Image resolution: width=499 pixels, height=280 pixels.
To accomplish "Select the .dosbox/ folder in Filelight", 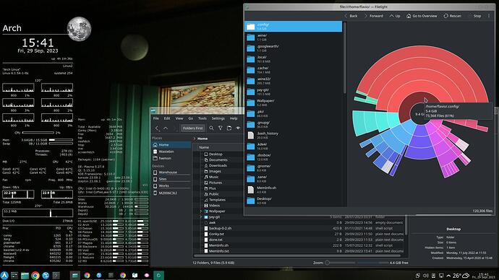I will [x=293, y=157].
